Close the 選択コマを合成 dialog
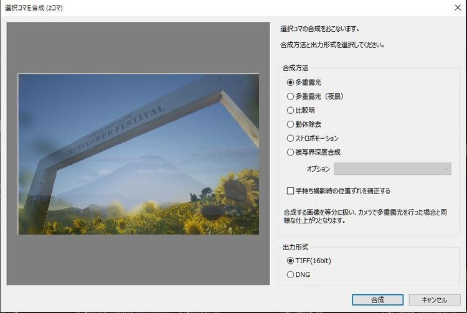 [x=458, y=8]
